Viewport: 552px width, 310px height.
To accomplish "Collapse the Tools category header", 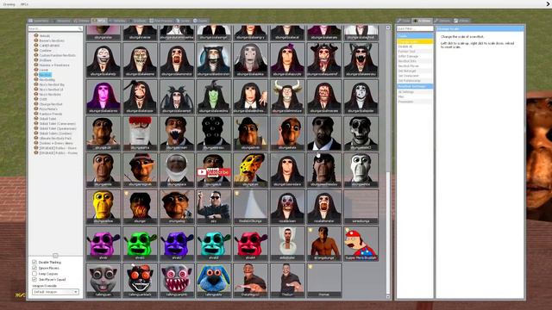I will (415, 36).
